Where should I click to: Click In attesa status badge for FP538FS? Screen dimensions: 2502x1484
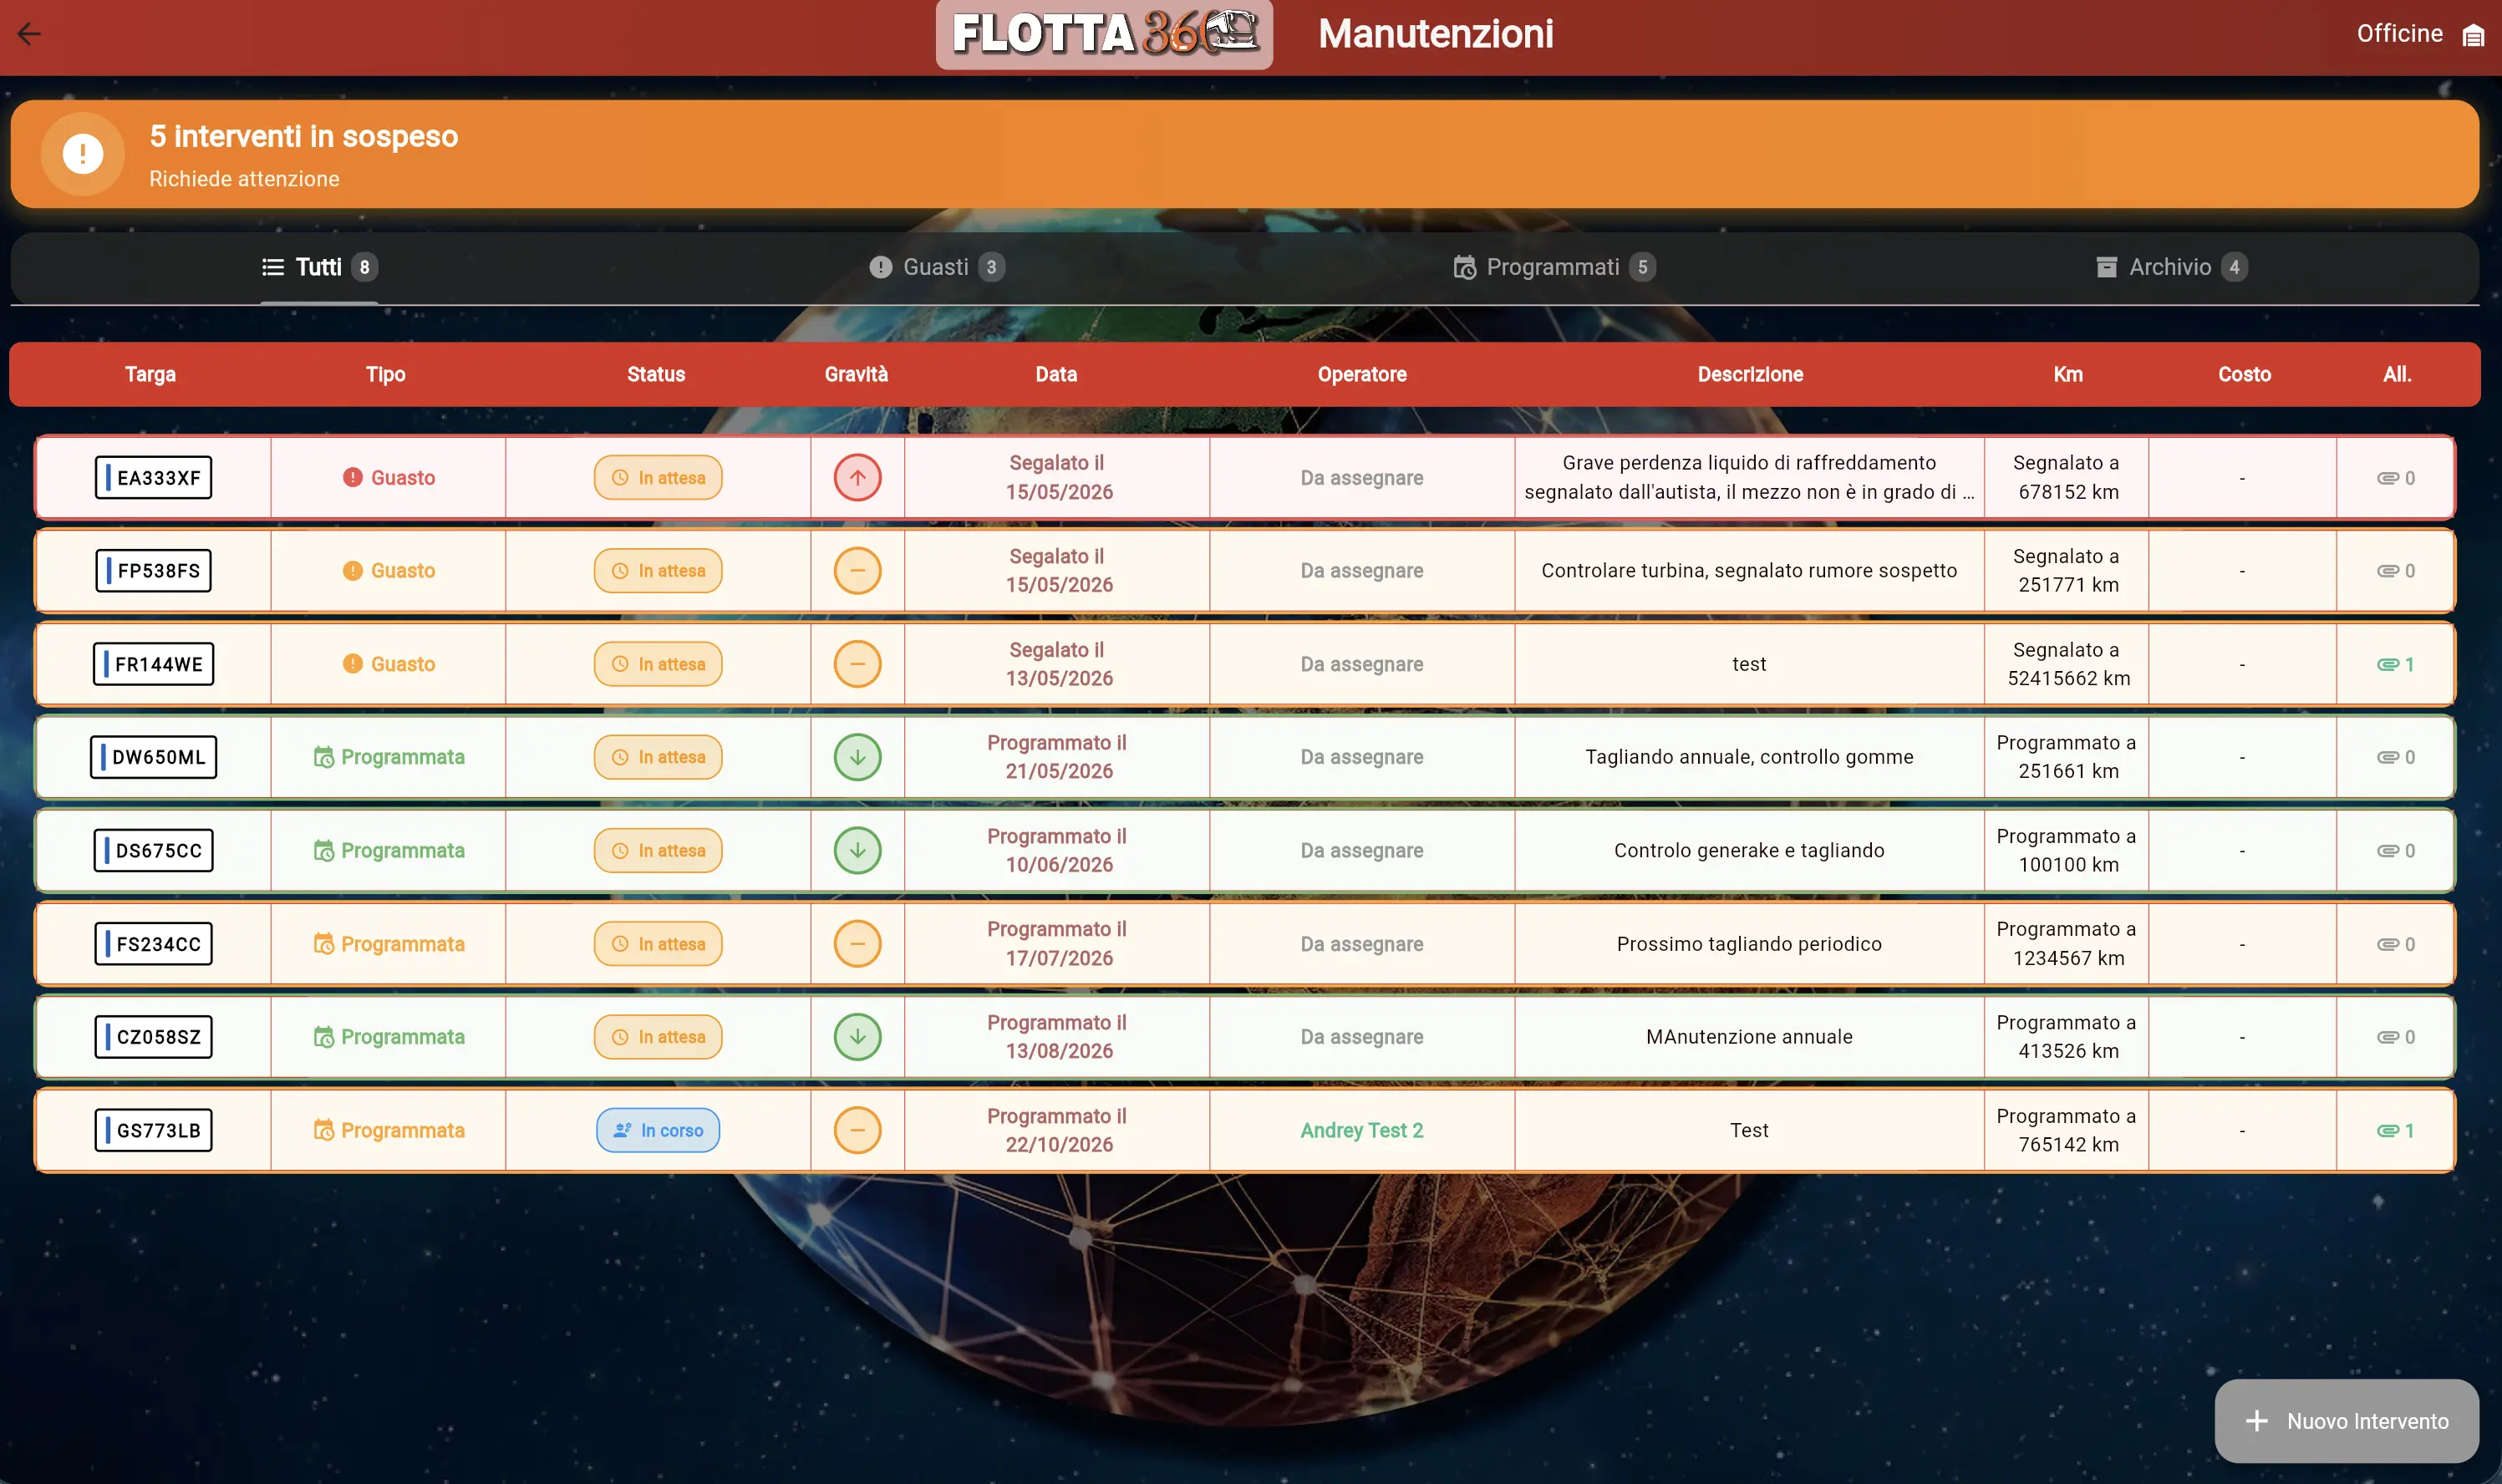click(x=658, y=570)
